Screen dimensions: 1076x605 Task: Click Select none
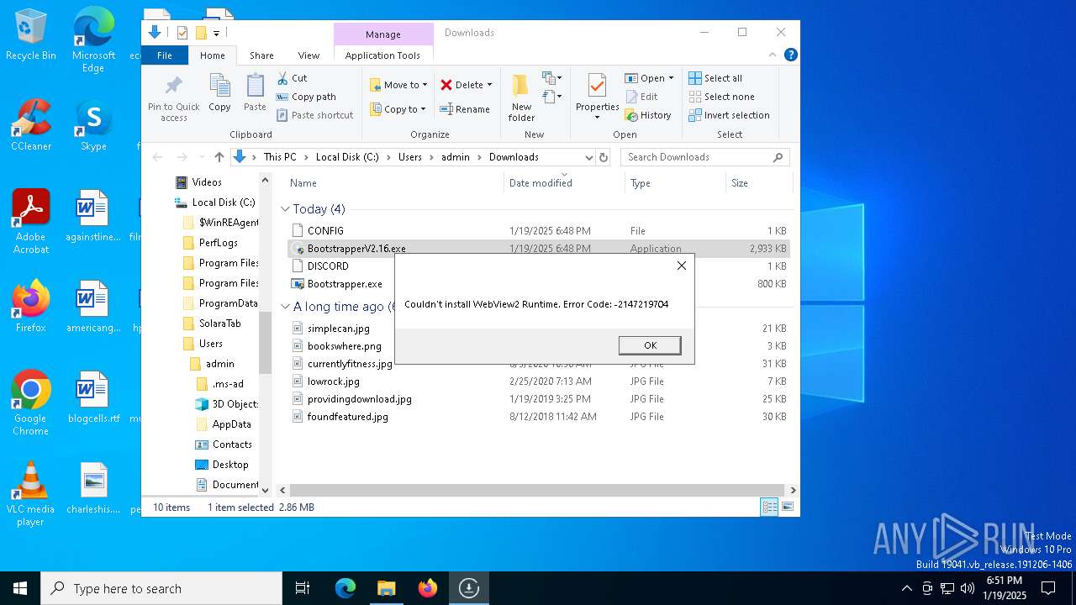click(721, 97)
